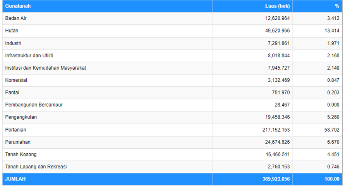Click area value 751.970
Viewport: 345px width, 187px height.
(281, 93)
